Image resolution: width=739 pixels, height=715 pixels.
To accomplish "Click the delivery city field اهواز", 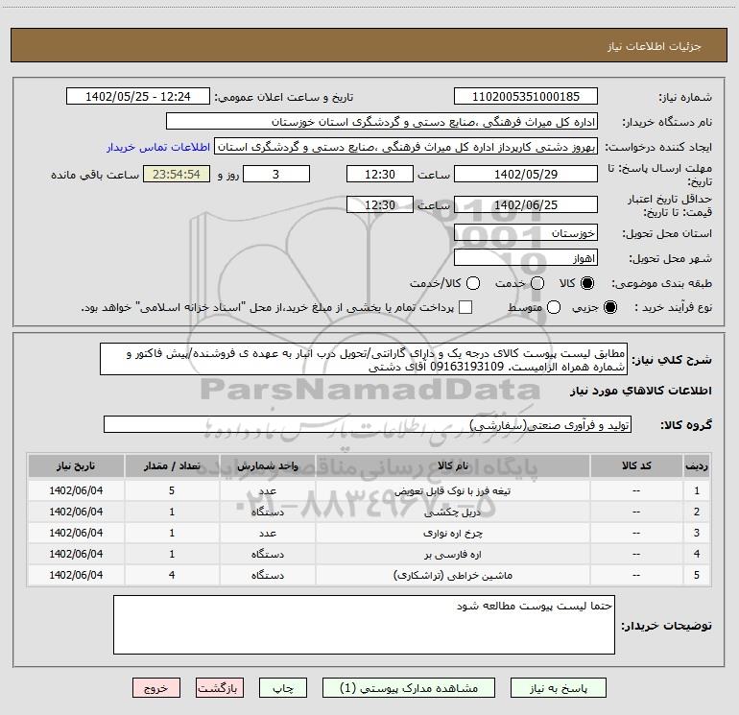I will 526,258.
